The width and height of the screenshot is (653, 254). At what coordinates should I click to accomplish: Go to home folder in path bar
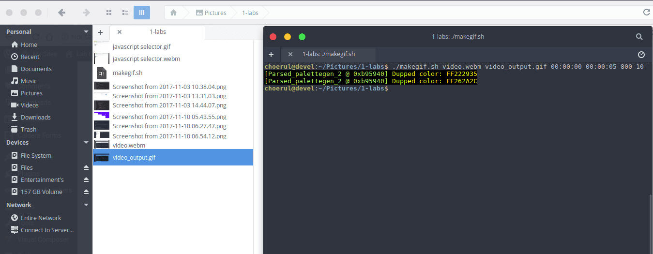(x=173, y=13)
